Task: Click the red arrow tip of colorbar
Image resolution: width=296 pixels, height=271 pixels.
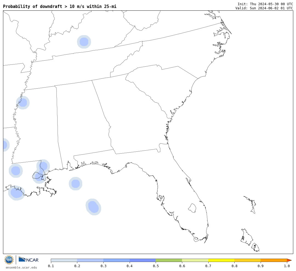Action: pyautogui.click(x=289, y=260)
